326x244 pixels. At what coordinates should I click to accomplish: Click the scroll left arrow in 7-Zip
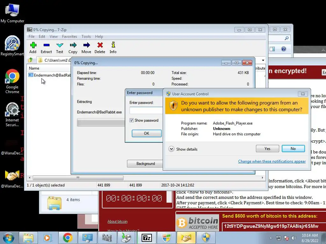coord(30,178)
